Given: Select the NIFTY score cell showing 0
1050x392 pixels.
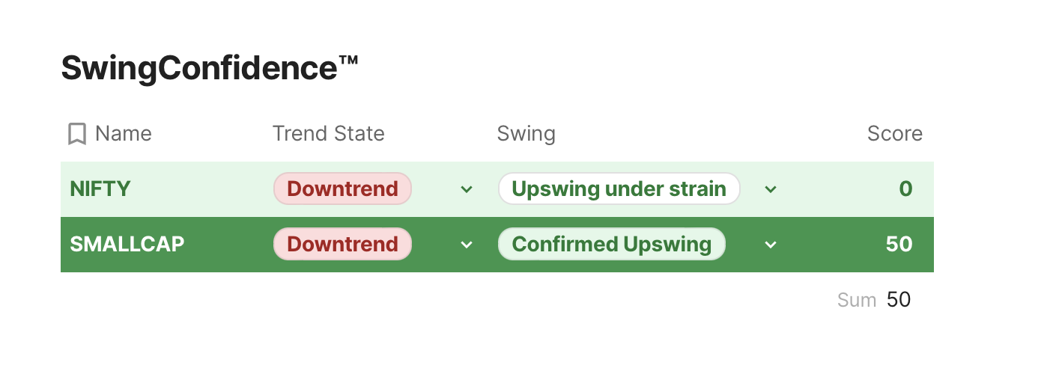Looking at the screenshot, I should point(905,189).
